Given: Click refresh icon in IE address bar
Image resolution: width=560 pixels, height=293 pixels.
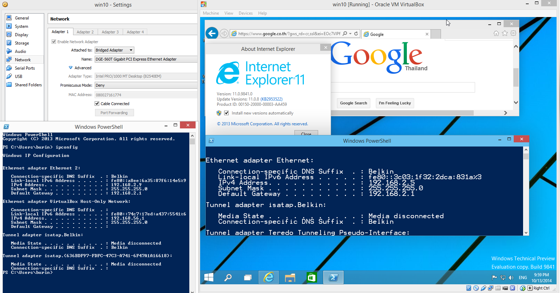Looking at the screenshot, I should click(356, 34).
